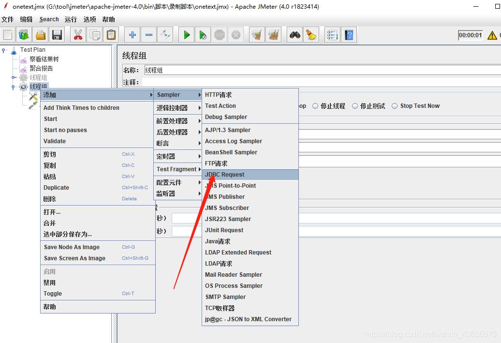
Task: Click the Collapse all minus icon
Action: tap(149, 35)
